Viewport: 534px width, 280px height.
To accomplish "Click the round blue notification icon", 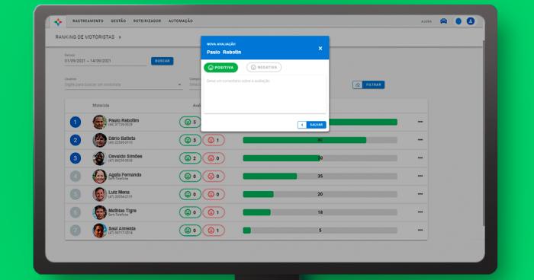I will point(458,21).
